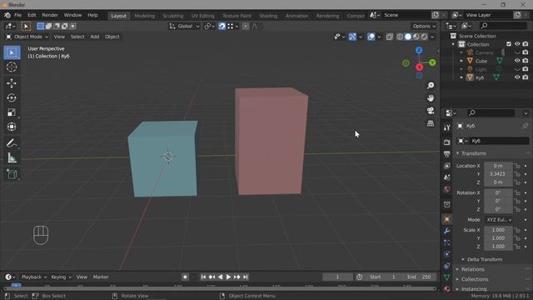Open the Material properties tab
533x300 pixels.
point(446,289)
